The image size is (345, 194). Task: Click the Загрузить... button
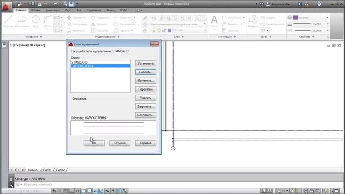click(146, 107)
